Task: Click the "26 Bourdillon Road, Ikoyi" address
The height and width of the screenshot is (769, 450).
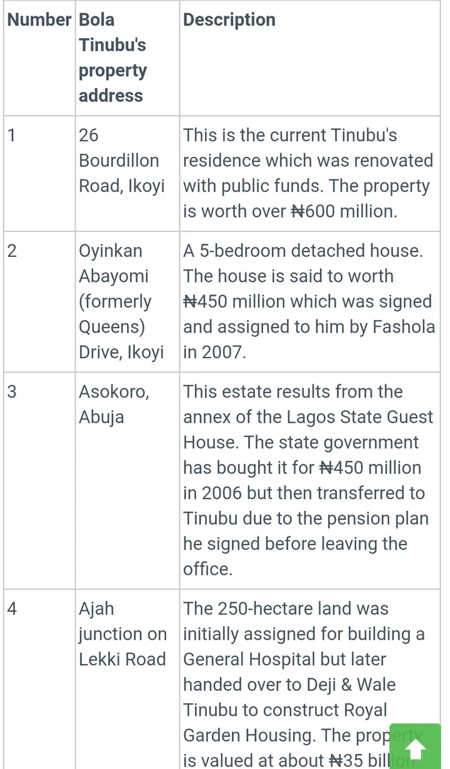Action: click(x=121, y=161)
